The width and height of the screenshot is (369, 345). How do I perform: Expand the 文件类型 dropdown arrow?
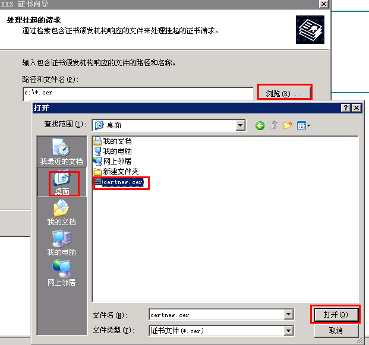pos(289,331)
